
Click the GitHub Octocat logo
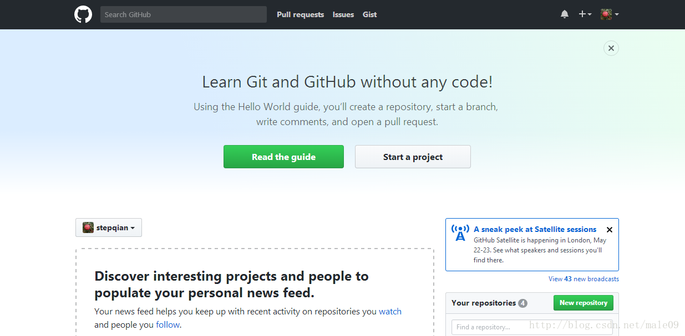pos(83,14)
